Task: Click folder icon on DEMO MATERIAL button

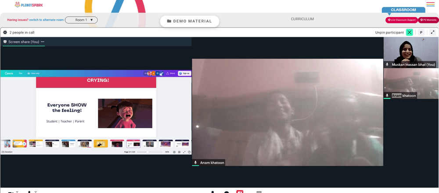Action: tap(169, 21)
